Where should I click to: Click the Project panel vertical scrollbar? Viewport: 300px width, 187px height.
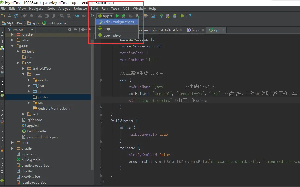(x=93, y=105)
